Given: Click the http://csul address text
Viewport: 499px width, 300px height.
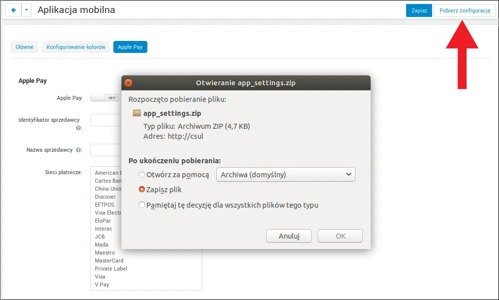Looking at the screenshot, I should tap(185, 136).
